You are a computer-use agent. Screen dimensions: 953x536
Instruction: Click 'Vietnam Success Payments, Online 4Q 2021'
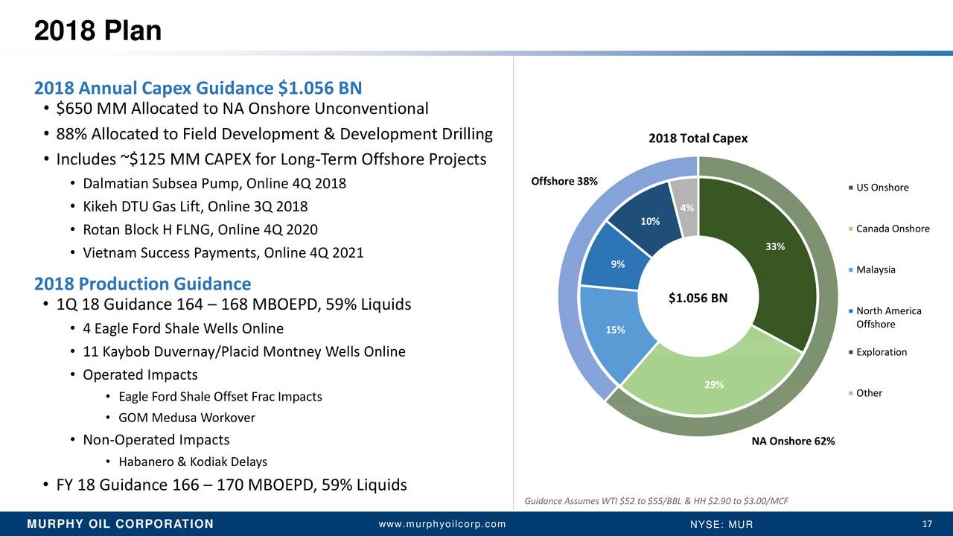[x=223, y=252]
